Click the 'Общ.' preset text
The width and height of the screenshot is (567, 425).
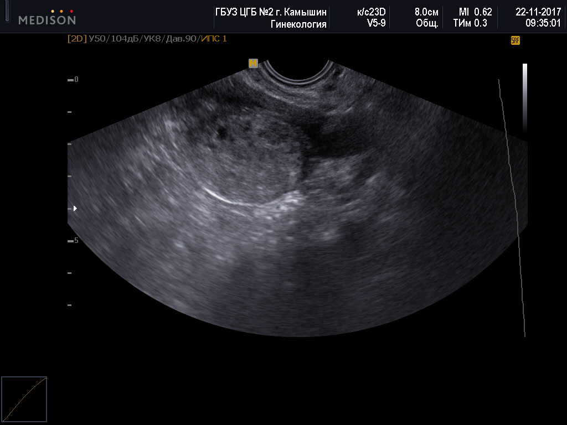click(427, 23)
